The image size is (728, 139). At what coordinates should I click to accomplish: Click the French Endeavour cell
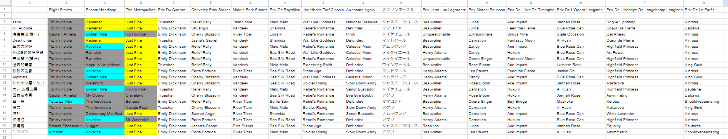pos(66,126)
